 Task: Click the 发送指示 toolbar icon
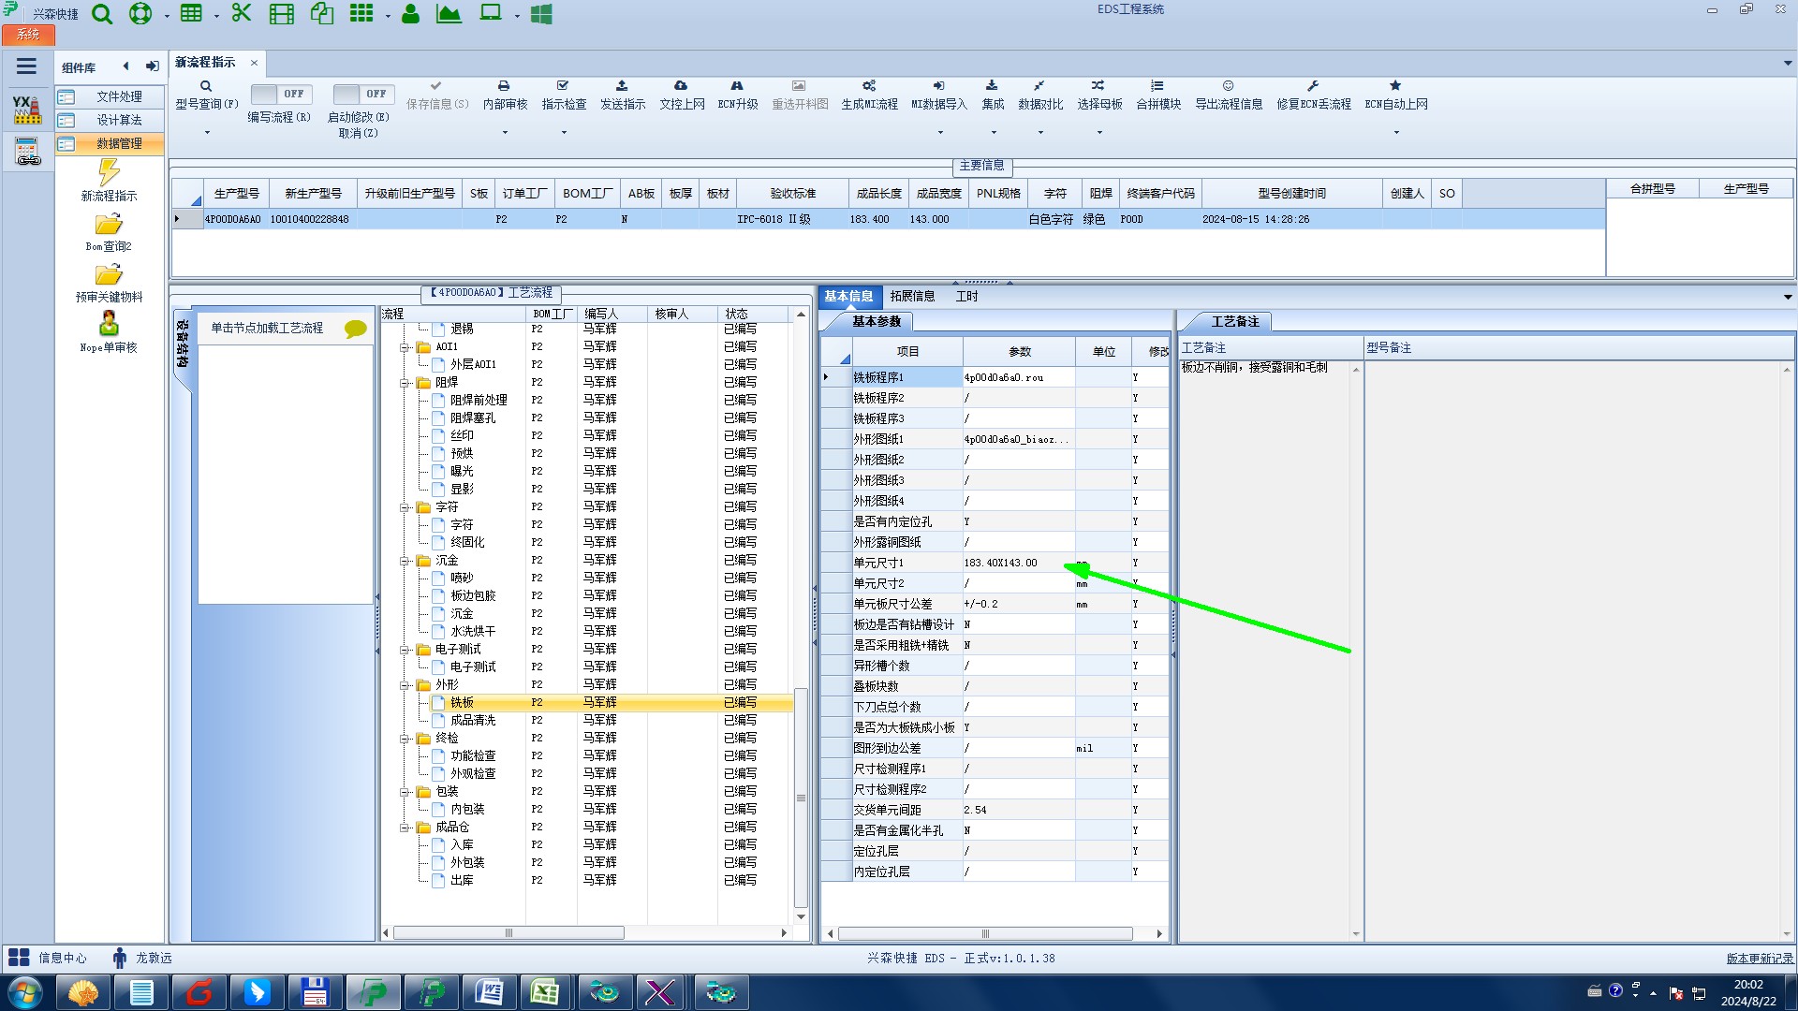(x=622, y=86)
